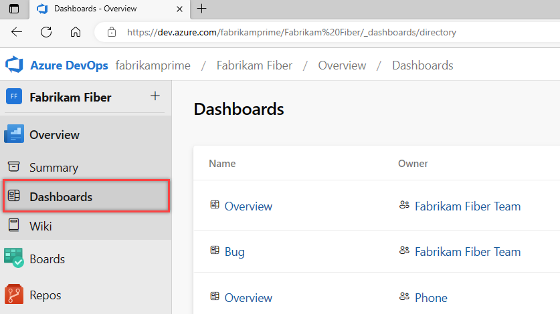Click the Azure DevOps logo icon
Image resolution: width=560 pixels, height=314 pixels.
click(14, 65)
